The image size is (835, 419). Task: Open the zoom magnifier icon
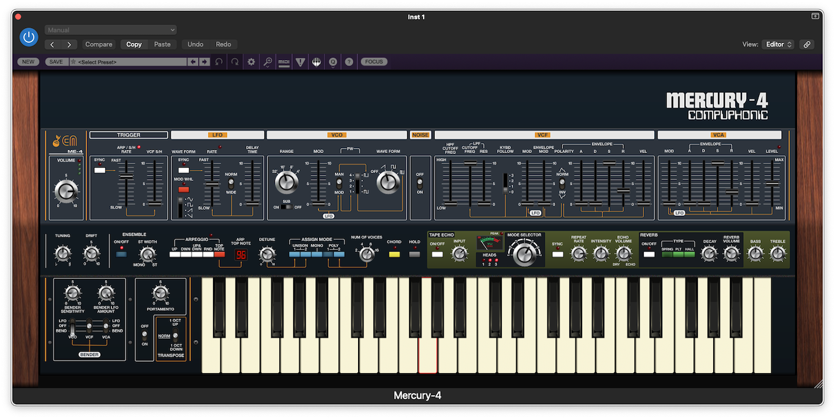pyautogui.click(x=268, y=62)
